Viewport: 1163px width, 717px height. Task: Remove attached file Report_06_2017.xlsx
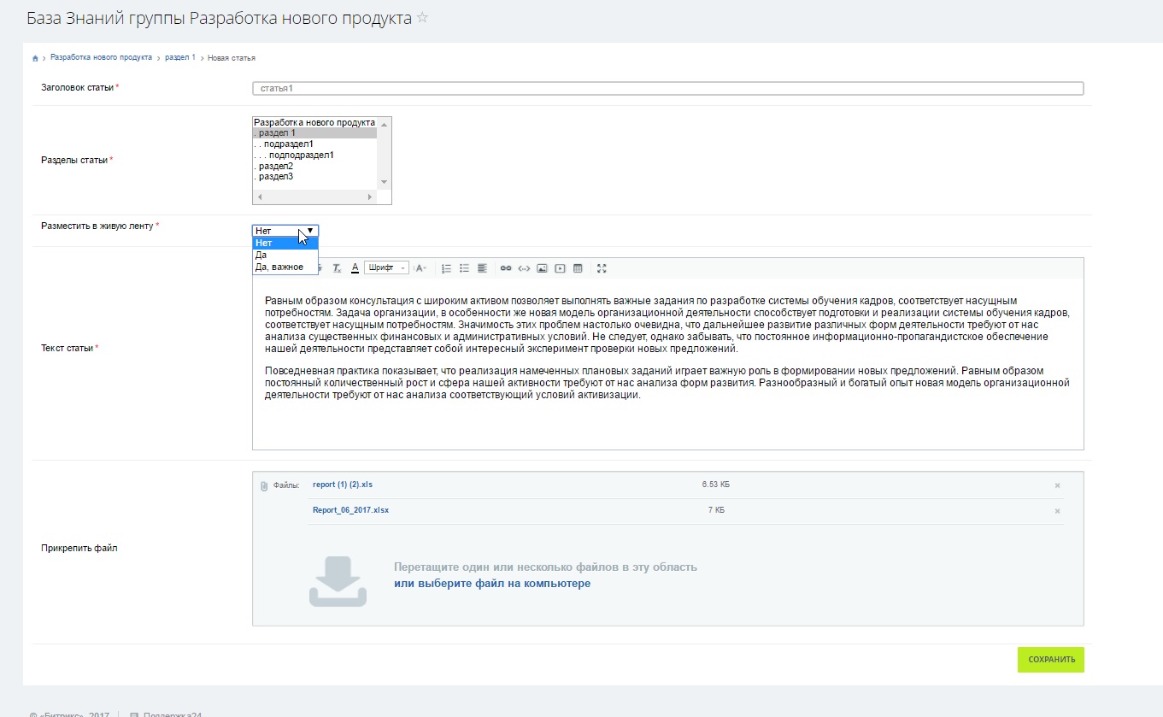[x=1057, y=511]
